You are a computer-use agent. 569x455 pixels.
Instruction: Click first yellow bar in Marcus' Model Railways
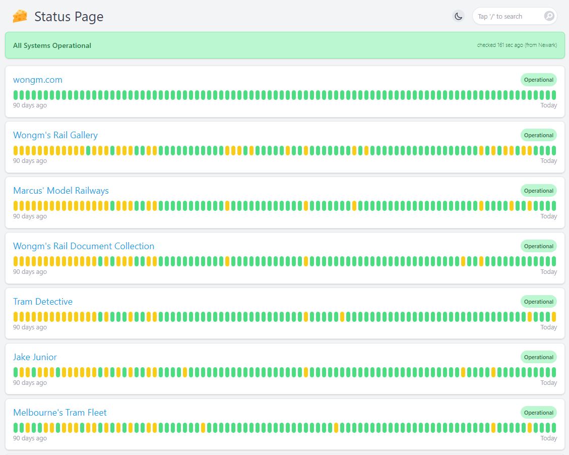16,206
